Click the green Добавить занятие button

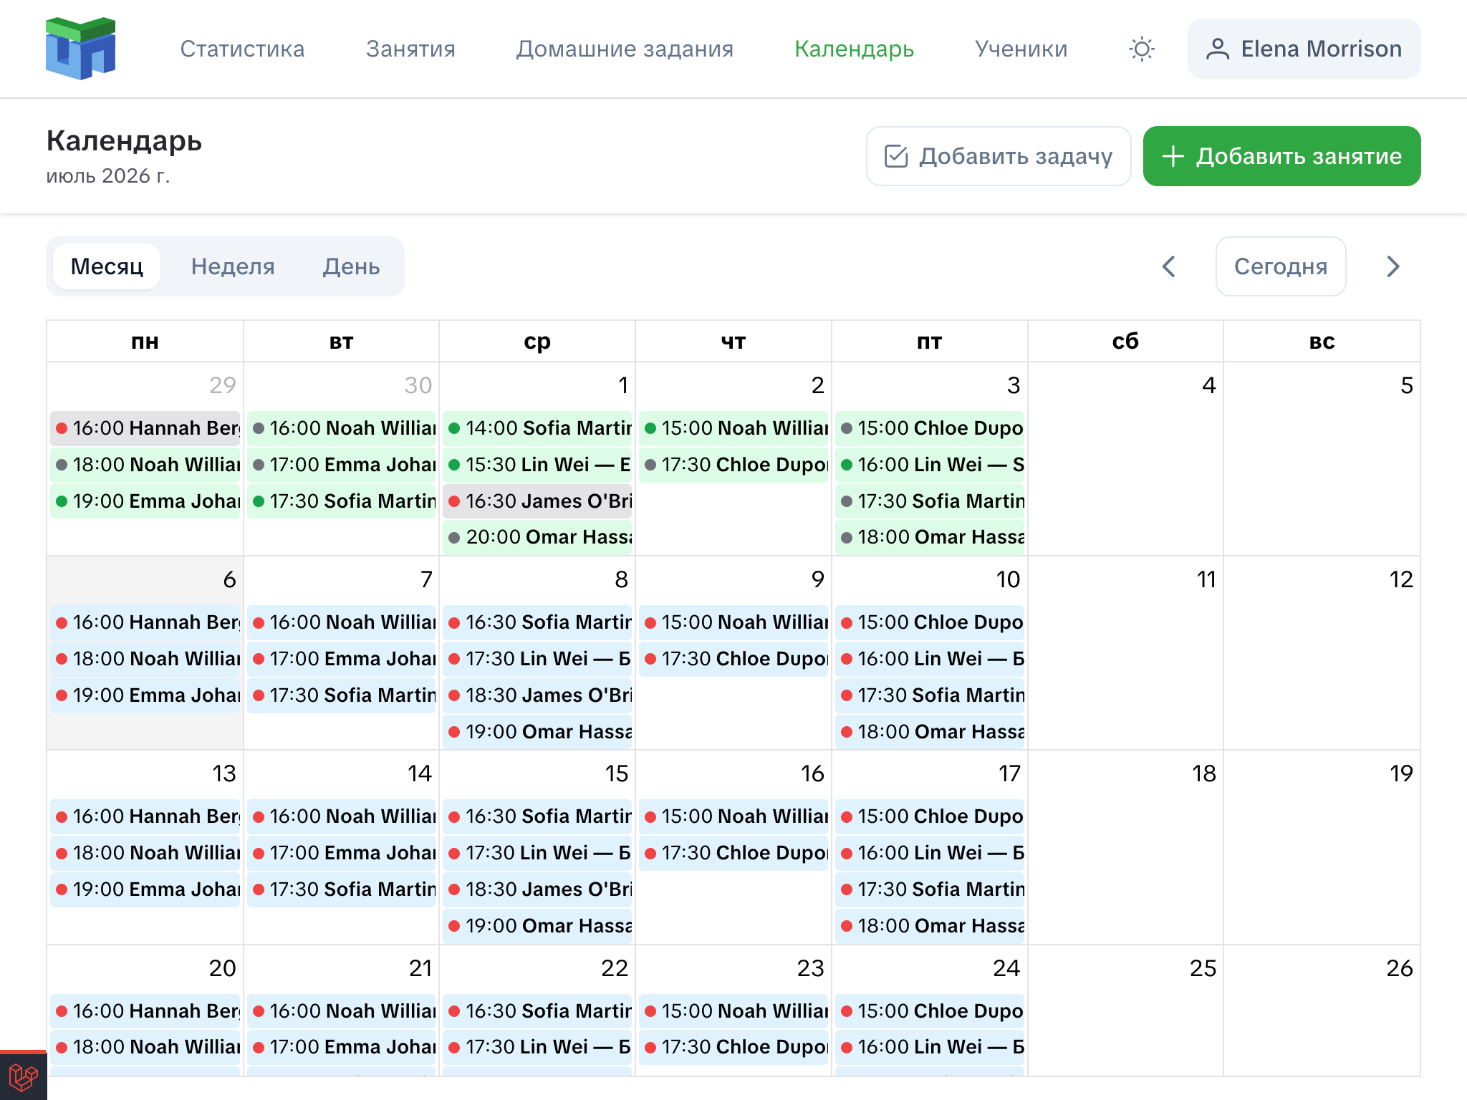tap(1281, 156)
